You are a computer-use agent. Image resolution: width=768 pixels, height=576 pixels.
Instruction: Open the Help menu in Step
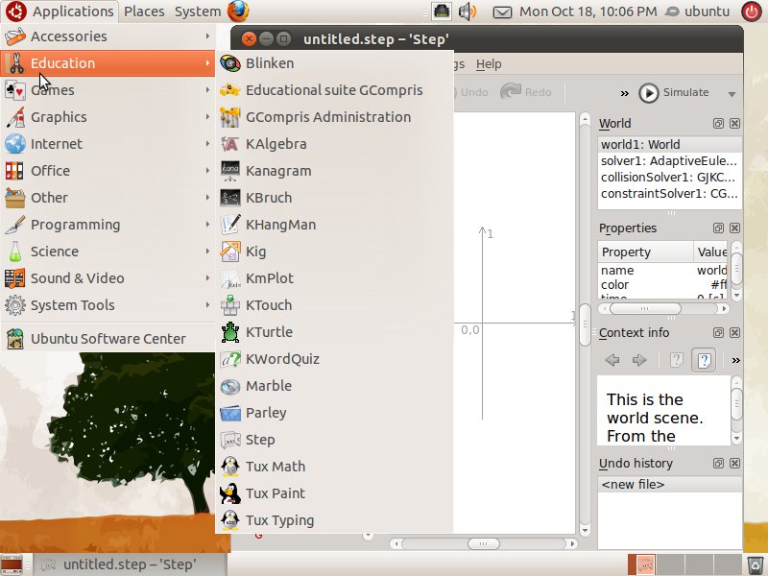click(489, 64)
